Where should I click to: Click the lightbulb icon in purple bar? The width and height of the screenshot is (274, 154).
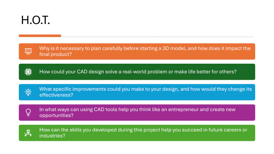[x=28, y=112]
